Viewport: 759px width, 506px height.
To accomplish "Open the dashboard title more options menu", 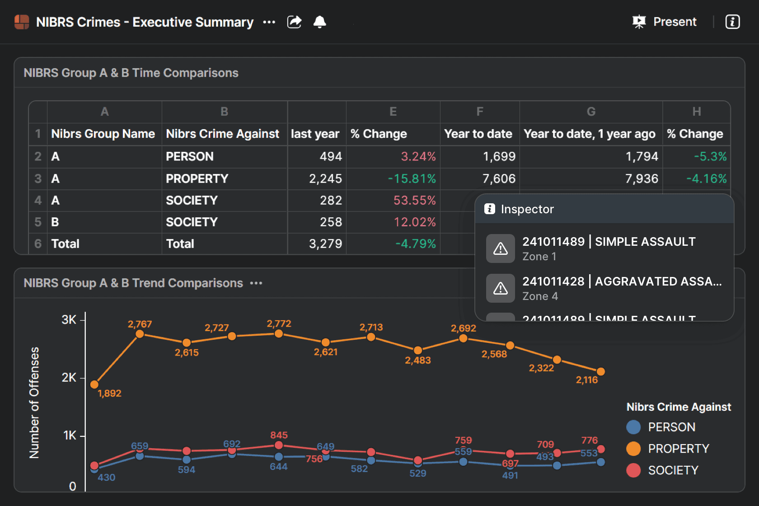I will [269, 22].
